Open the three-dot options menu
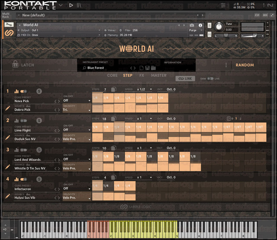277x240 pixels. [x=226, y=65]
